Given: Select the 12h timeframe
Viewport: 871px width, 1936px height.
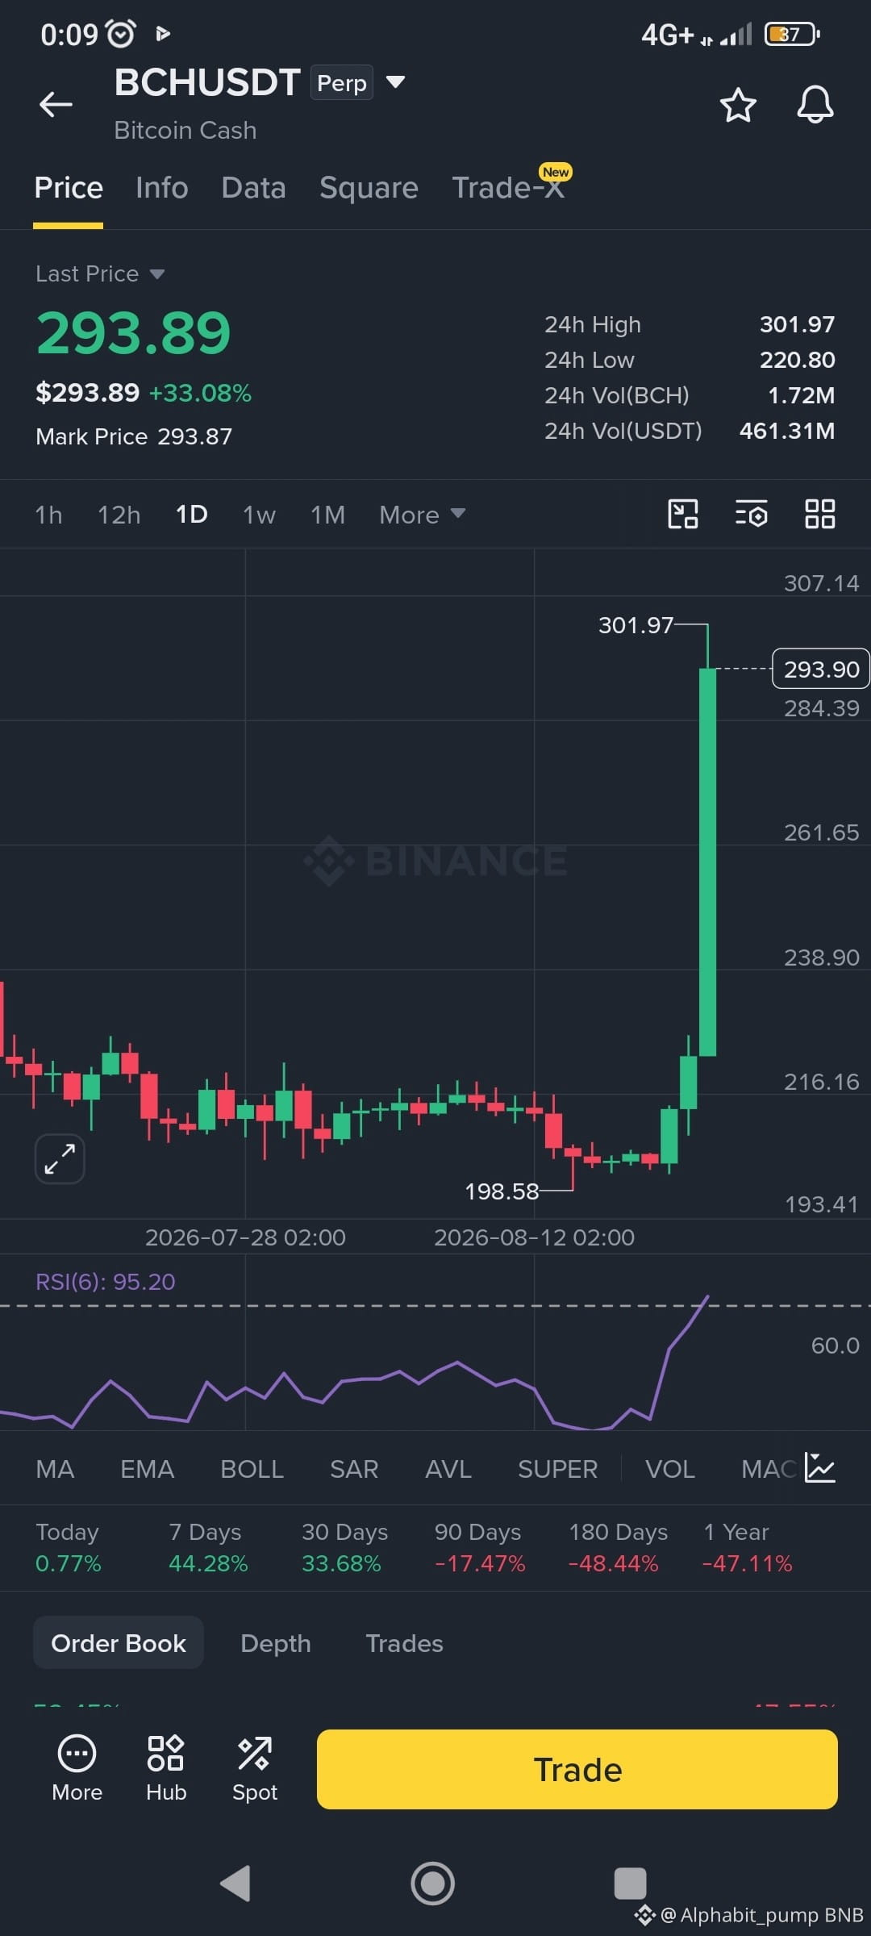Looking at the screenshot, I should click(x=119, y=515).
